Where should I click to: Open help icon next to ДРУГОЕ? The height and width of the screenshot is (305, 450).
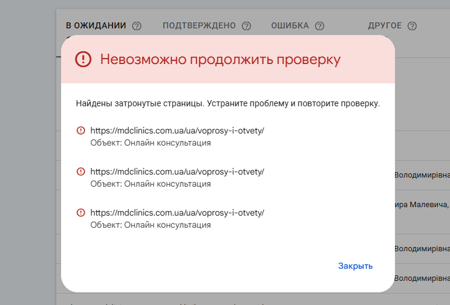coord(412,26)
